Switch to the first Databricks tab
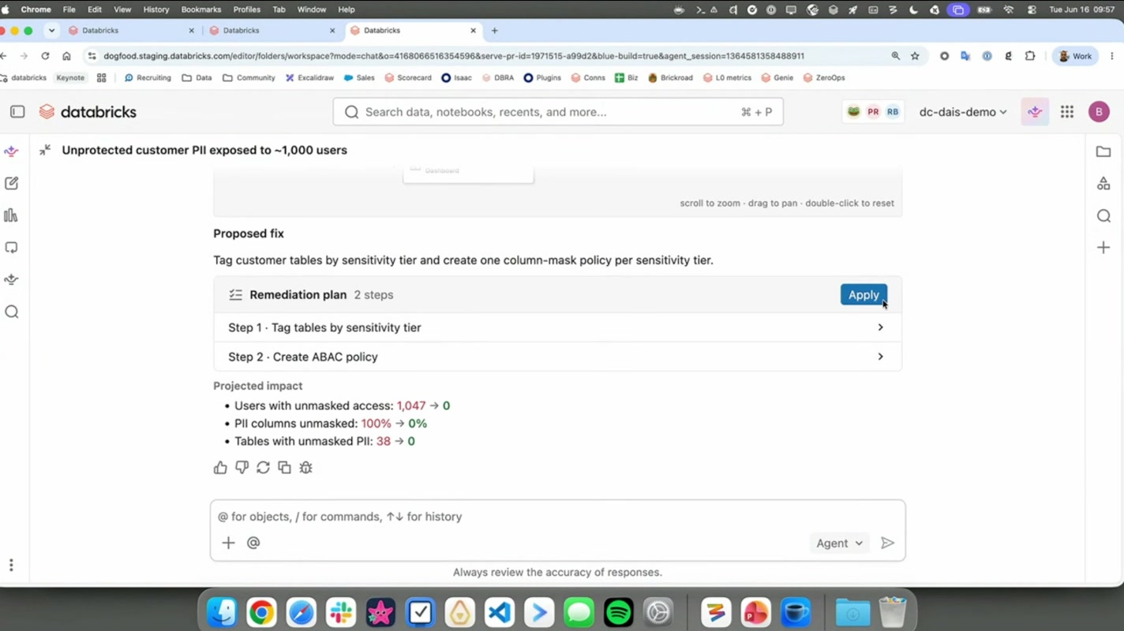Image resolution: width=1124 pixels, height=631 pixels. 130,31
